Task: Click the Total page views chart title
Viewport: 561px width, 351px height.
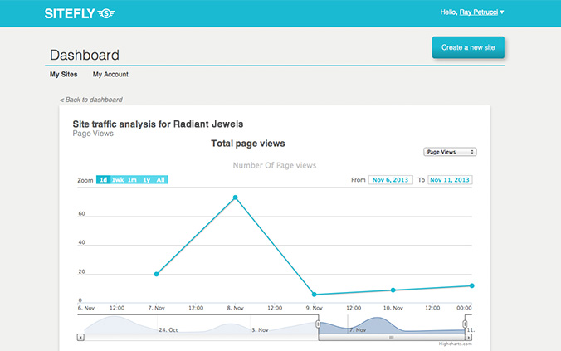Action: click(x=248, y=144)
